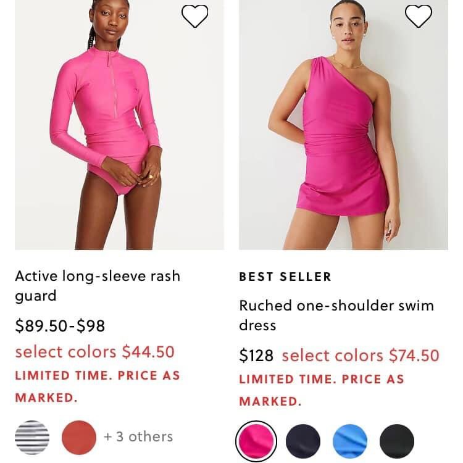Open the Active long-sleeve rash guard title
This screenshot has width=463, height=463.
point(98,286)
